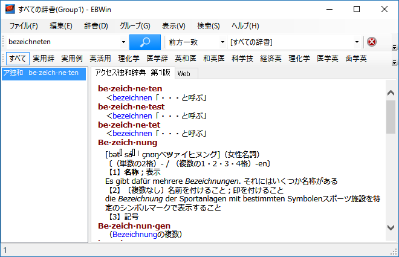Image resolution: width=399 pixels, height=257 pixels.
Task: Click the Be·zeich·nung headword
Action: [x=128, y=143]
